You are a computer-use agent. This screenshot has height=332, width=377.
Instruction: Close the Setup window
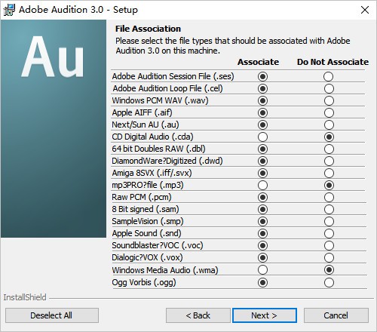tap(365, 10)
